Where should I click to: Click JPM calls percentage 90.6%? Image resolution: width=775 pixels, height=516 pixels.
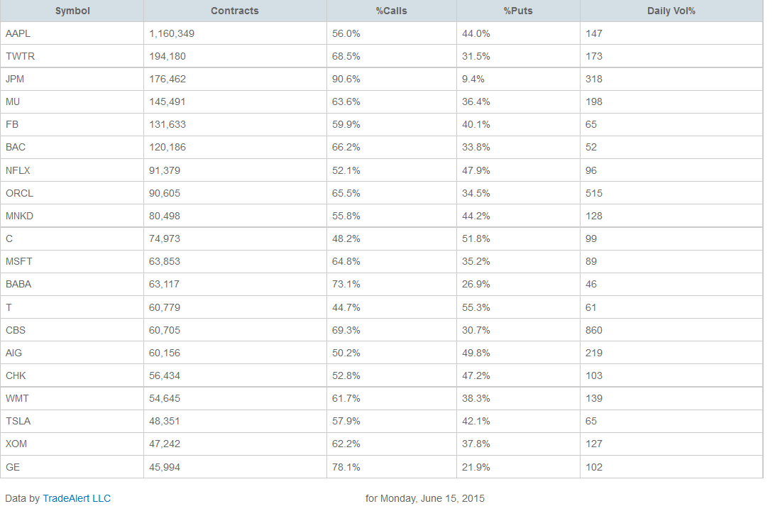click(x=346, y=79)
